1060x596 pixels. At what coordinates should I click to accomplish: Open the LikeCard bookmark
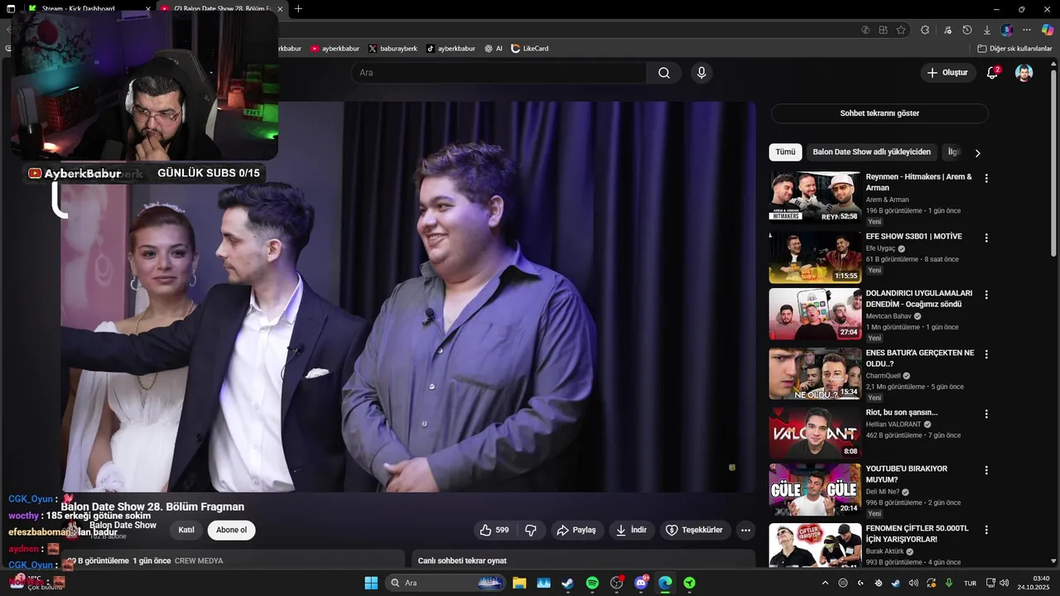[529, 49]
